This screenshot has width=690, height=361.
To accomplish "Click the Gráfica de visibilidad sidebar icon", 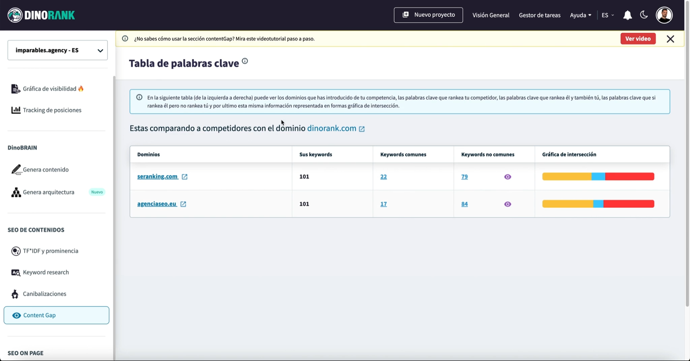I will point(16,89).
